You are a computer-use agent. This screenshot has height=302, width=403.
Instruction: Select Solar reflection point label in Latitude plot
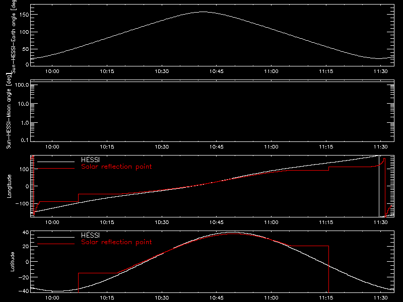tap(116, 242)
